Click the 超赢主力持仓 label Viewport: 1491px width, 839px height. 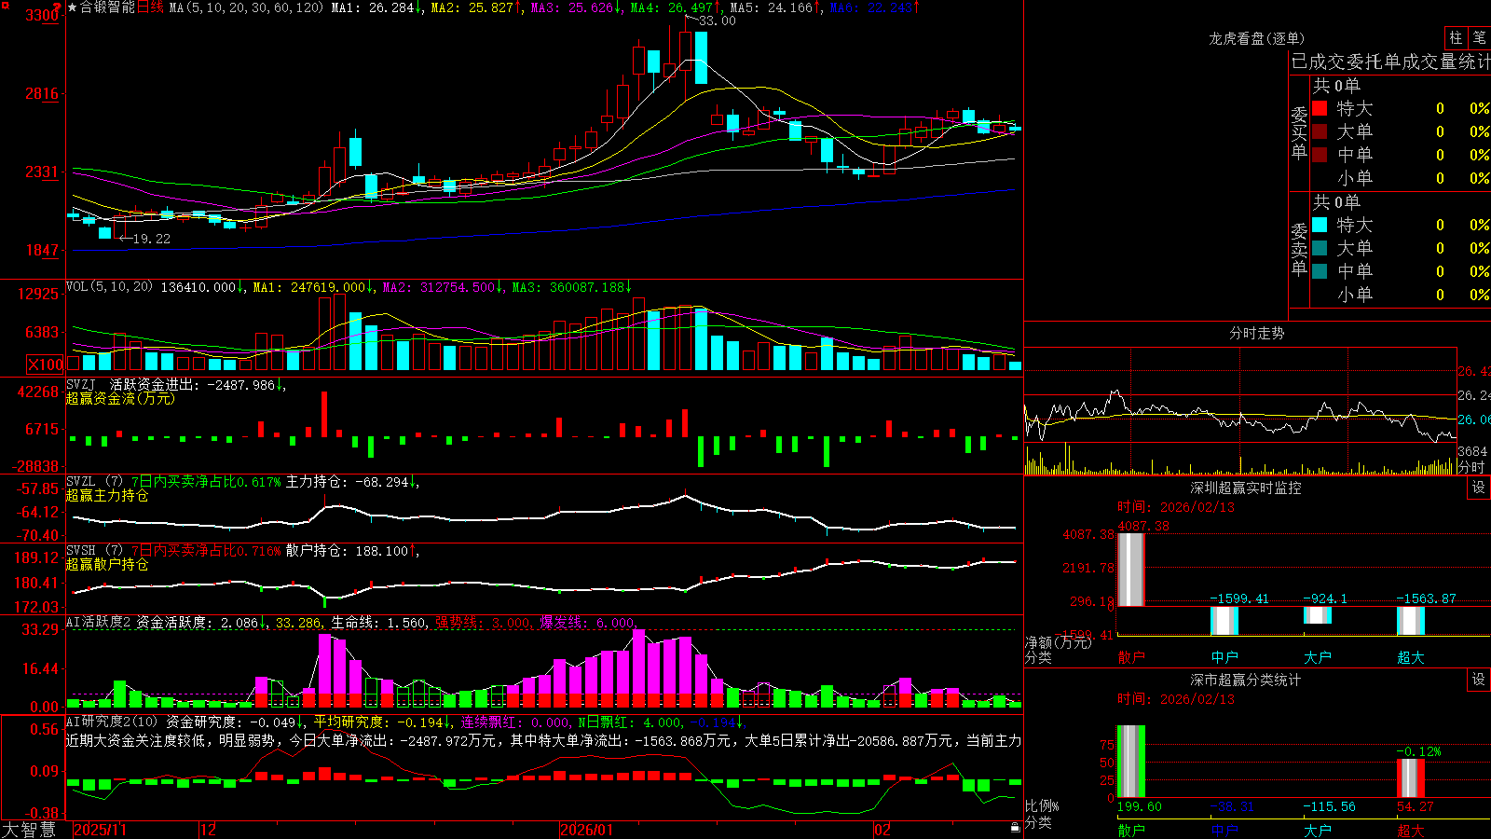click(x=107, y=495)
